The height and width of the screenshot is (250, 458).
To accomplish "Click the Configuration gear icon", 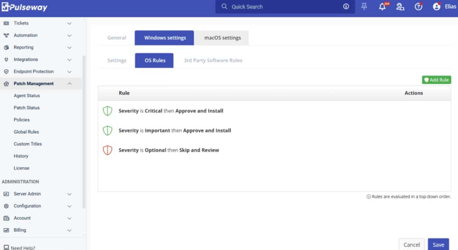I will [6, 206].
